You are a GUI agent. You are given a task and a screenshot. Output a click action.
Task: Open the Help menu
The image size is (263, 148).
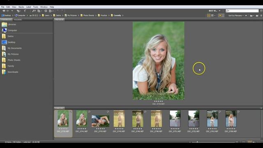pos(52,7)
